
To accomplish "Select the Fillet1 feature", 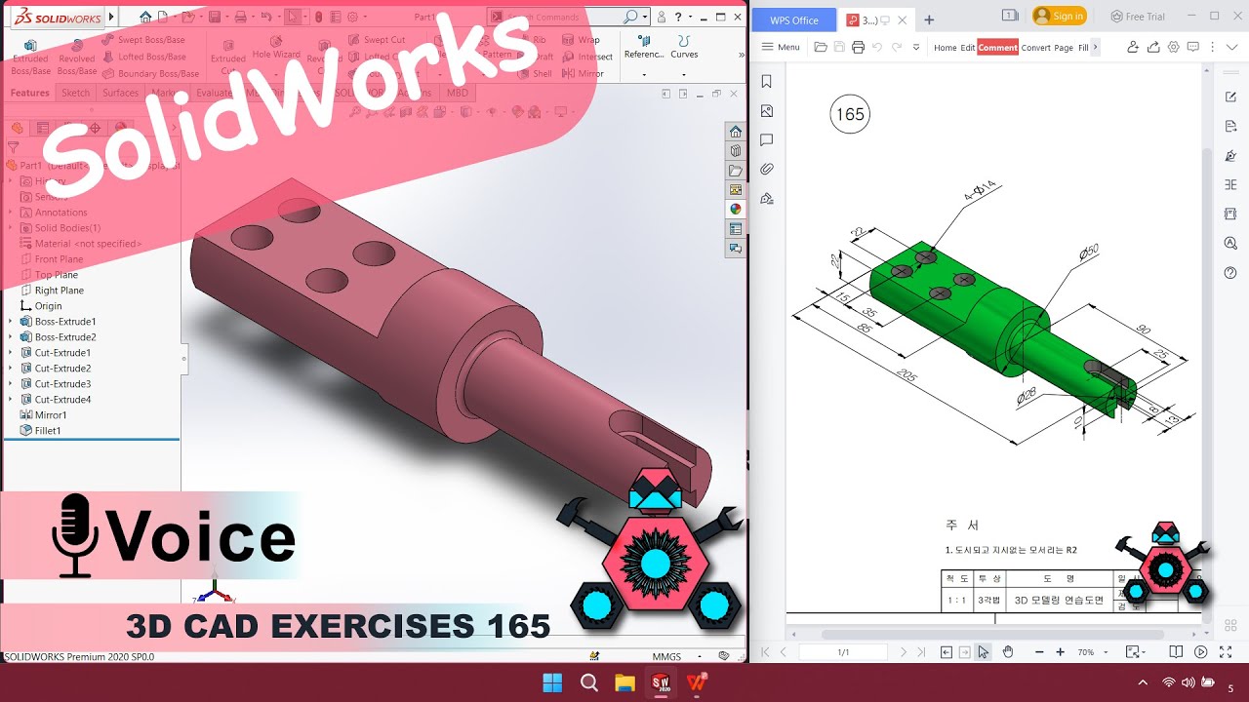I will (x=40, y=430).
